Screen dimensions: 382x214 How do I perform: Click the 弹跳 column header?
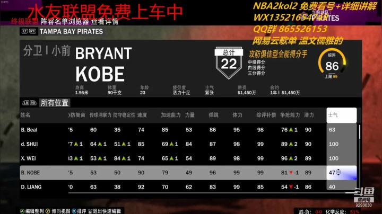[x=214, y=115]
